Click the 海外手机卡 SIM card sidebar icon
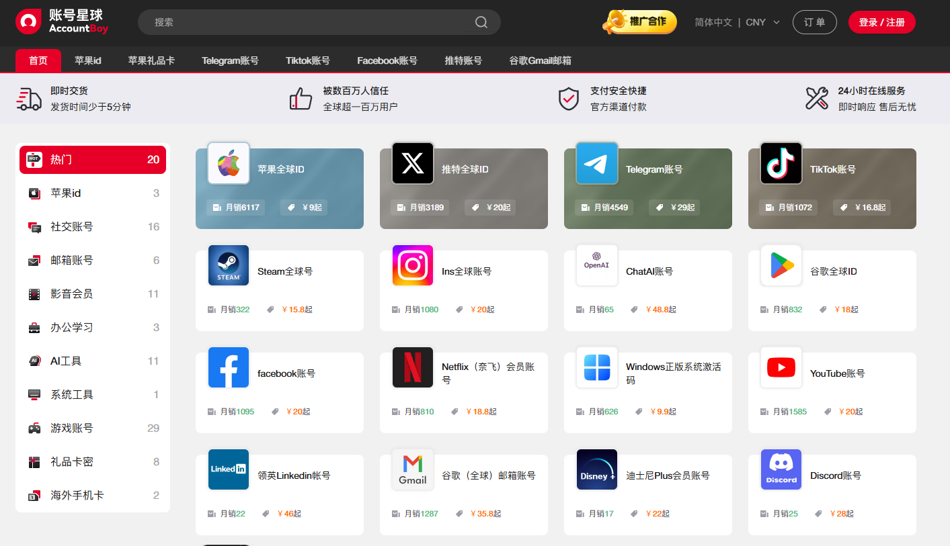This screenshot has width=950, height=546. tap(34, 496)
